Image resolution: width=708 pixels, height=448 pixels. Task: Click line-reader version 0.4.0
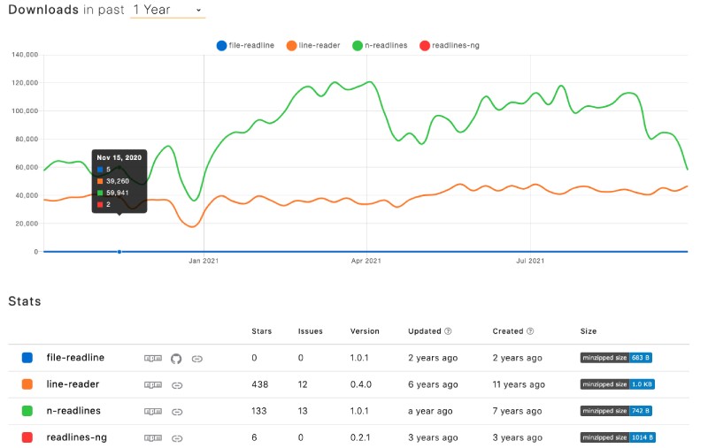pos(361,384)
